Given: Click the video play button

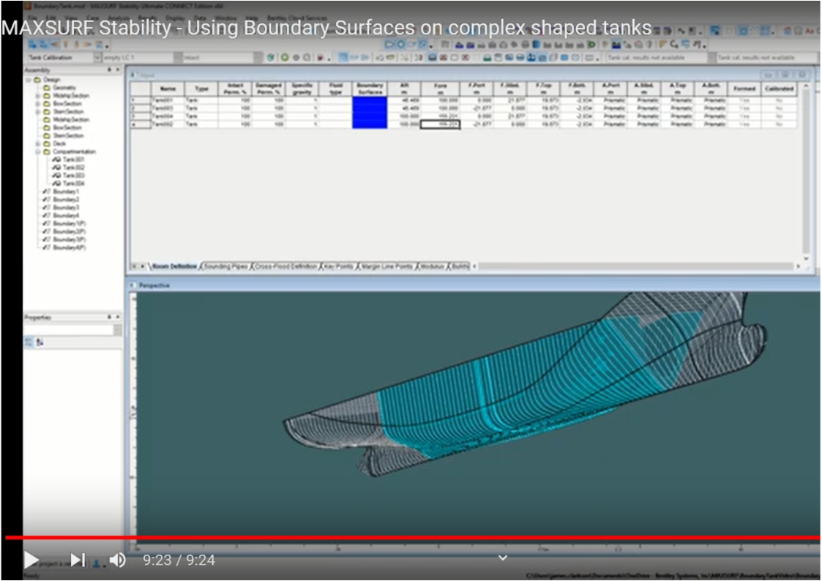Looking at the screenshot, I should [x=31, y=560].
